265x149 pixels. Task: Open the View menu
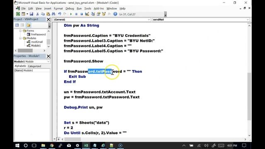pos(39,8)
